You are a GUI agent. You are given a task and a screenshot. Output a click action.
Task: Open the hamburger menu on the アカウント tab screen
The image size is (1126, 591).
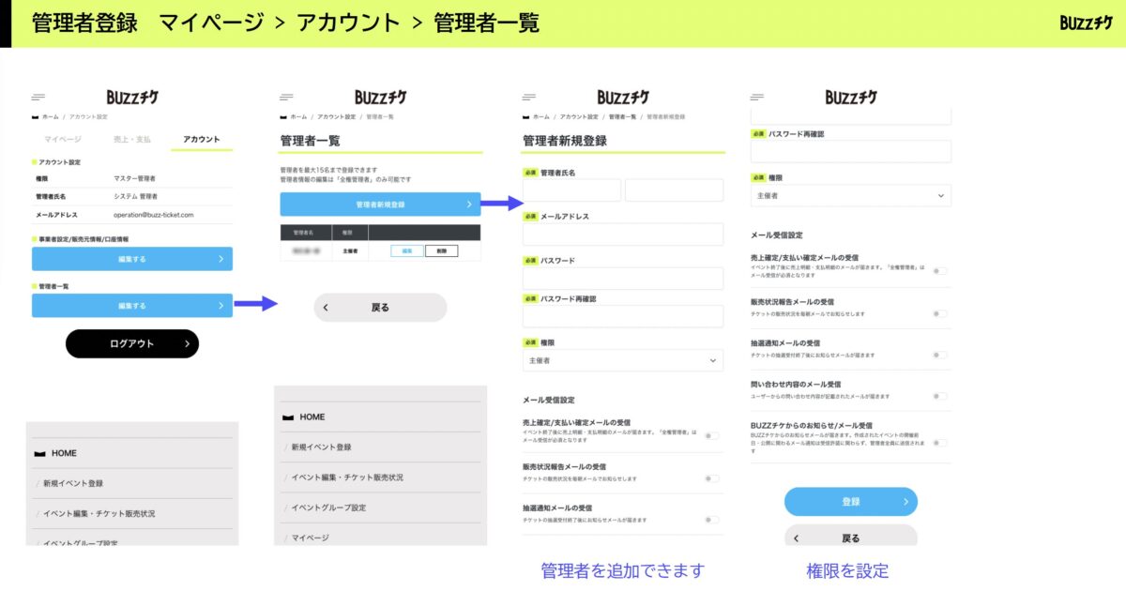click(38, 97)
